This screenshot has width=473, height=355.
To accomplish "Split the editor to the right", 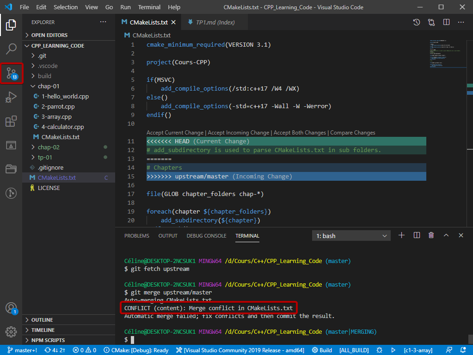I will (x=446, y=22).
